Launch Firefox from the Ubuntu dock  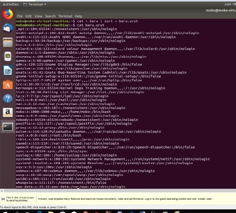8,14
